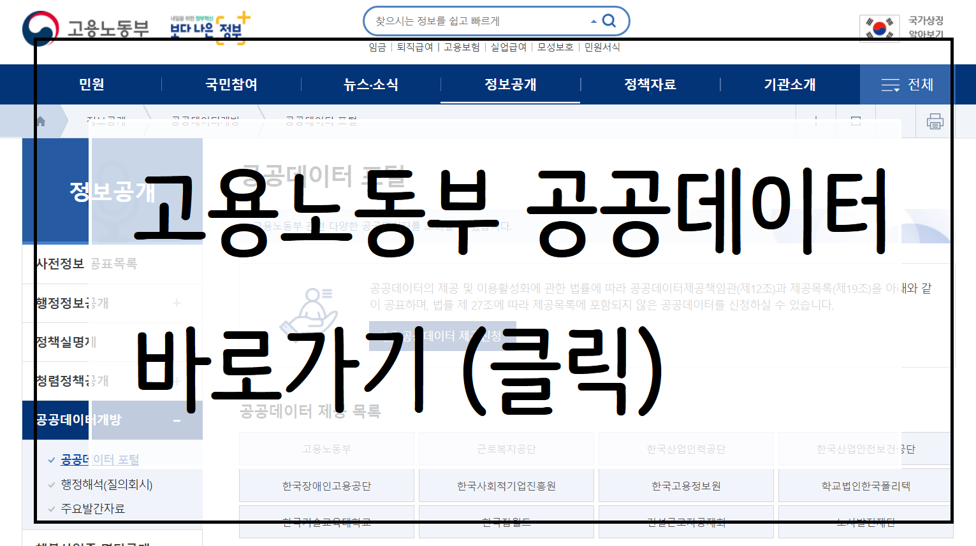Click the 한국사회적기업진흥원 button

coord(506,485)
